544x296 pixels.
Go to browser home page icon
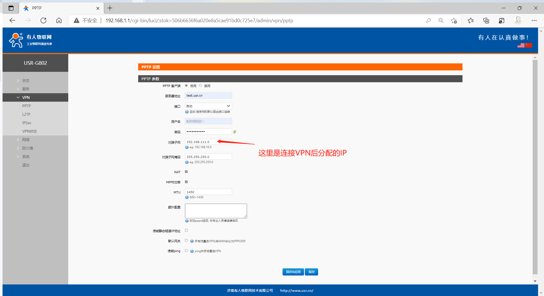click(x=59, y=21)
